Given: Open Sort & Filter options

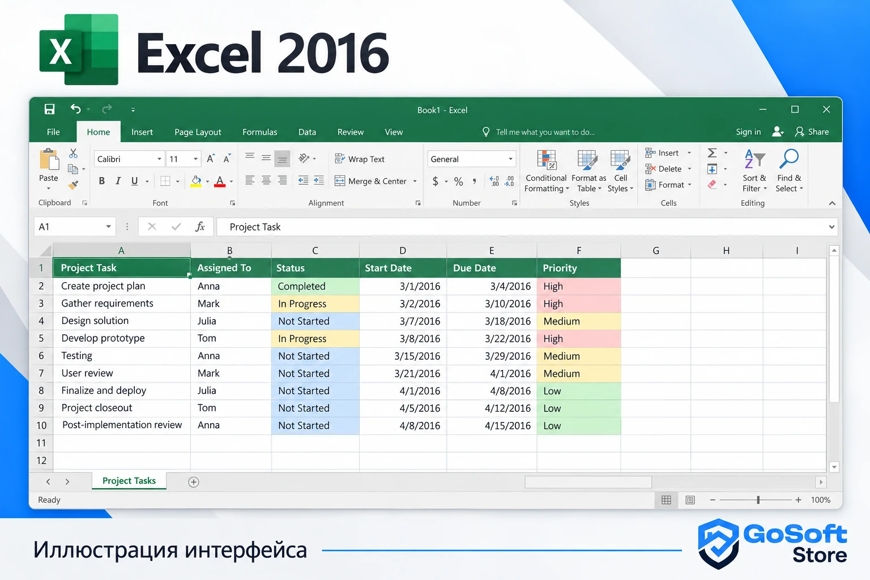Looking at the screenshot, I should pos(754,172).
